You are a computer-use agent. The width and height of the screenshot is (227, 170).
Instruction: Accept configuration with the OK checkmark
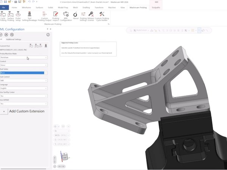point(1,34)
